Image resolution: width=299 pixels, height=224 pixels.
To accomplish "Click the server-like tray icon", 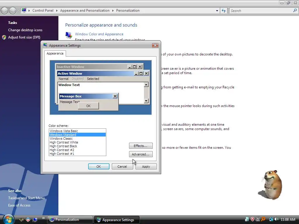I will tap(247, 219).
